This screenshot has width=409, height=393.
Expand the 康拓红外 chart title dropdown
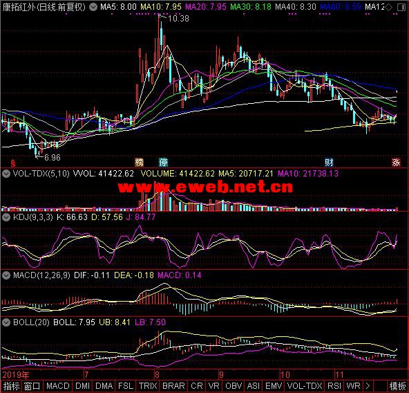point(93,7)
